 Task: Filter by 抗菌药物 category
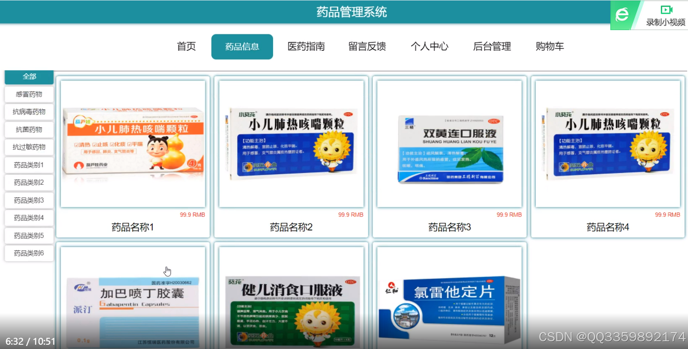(29, 130)
